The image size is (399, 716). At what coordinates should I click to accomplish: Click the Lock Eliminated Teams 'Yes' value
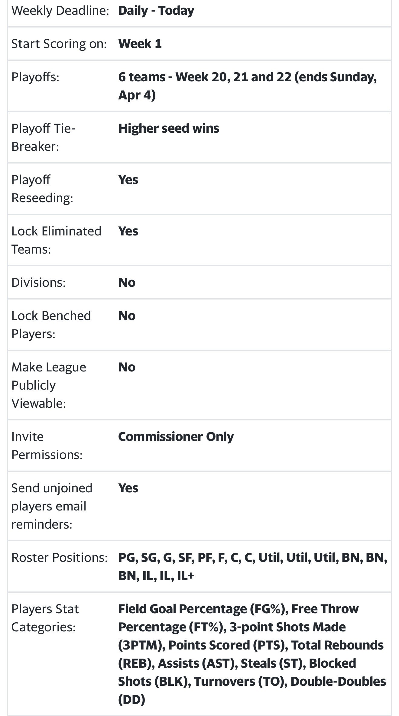(128, 231)
